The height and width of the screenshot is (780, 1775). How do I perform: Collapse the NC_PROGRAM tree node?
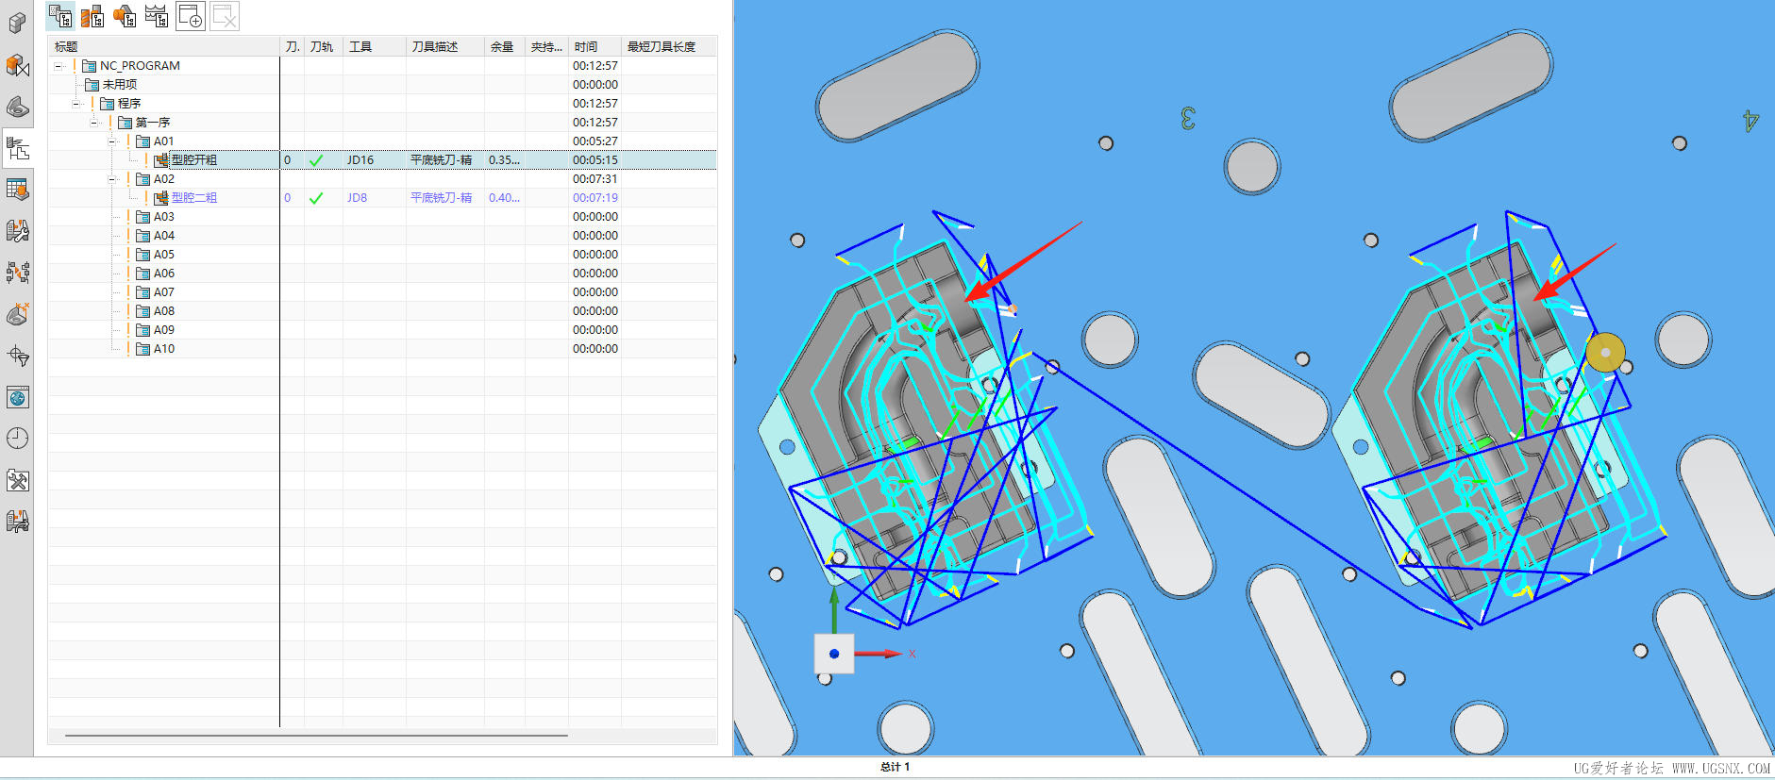point(59,66)
